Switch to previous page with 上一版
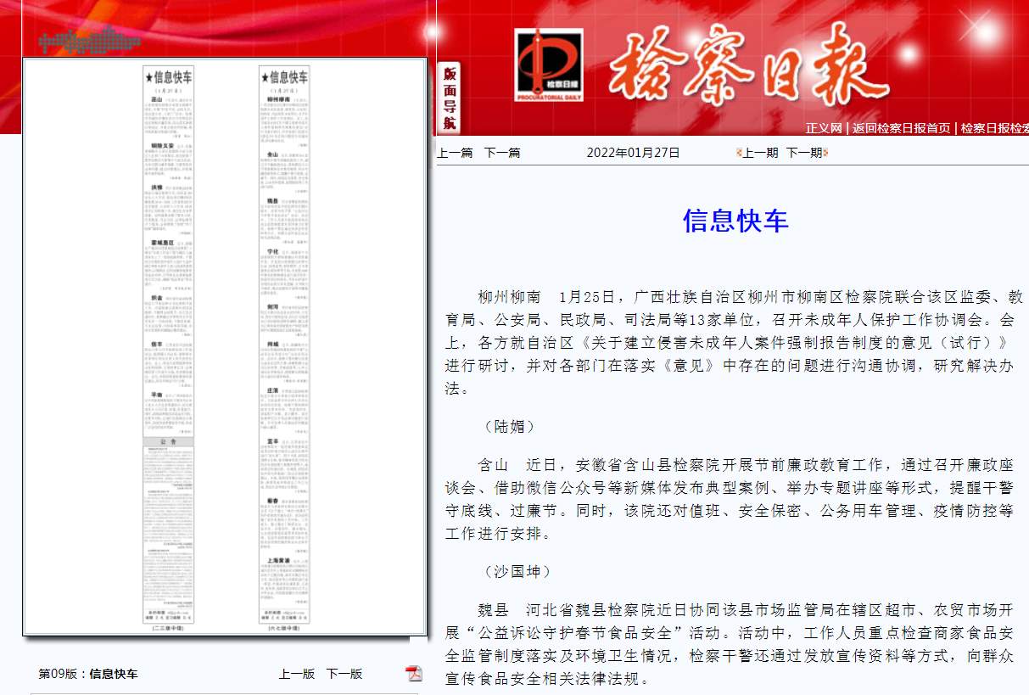Viewport: 1029px width, 695px height. 297,674
